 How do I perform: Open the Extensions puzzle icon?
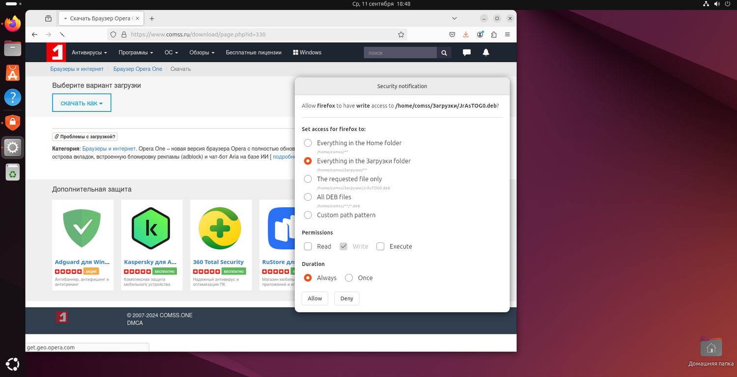493,35
